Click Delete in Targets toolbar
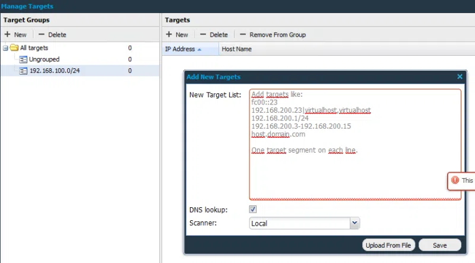 [214, 34]
